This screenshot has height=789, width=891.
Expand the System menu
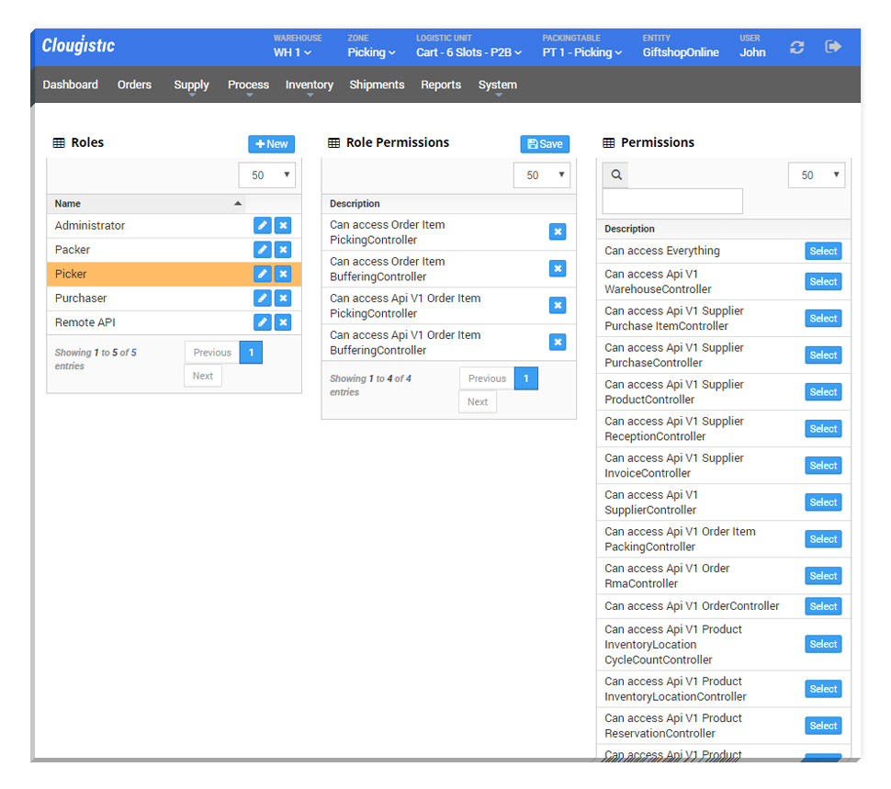(498, 85)
